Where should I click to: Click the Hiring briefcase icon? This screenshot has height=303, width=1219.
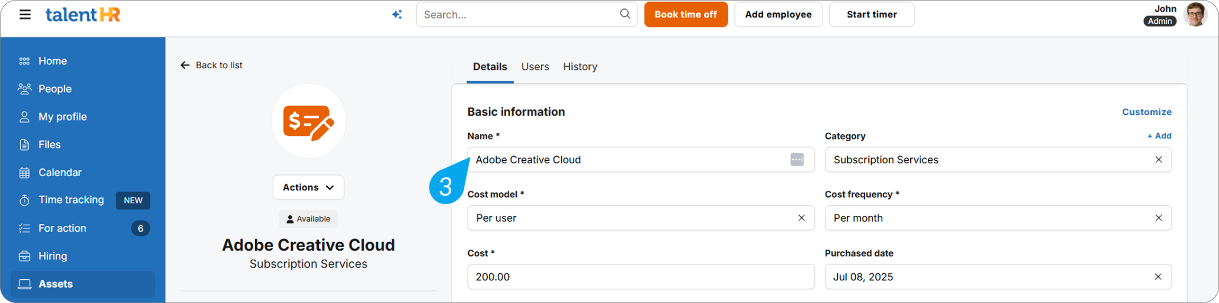[24, 256]
